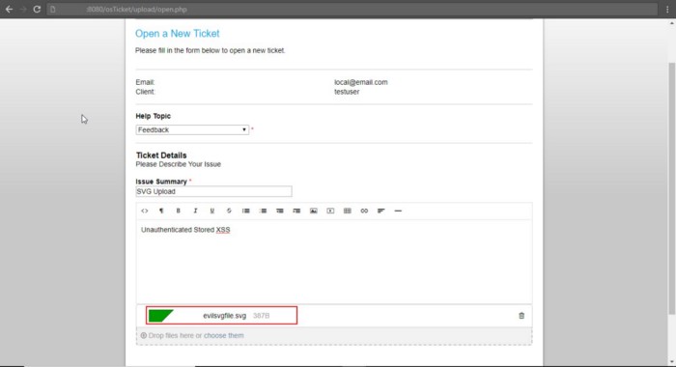Screen dimensions: 676x367
Task: Click the evilsvgfile.svg green thumbnail
Action: (161, 316)
